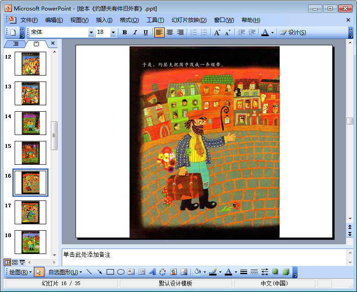Insert Clip Art icon
The height and width of the screenshot is (292, 357).
[173, 272]
